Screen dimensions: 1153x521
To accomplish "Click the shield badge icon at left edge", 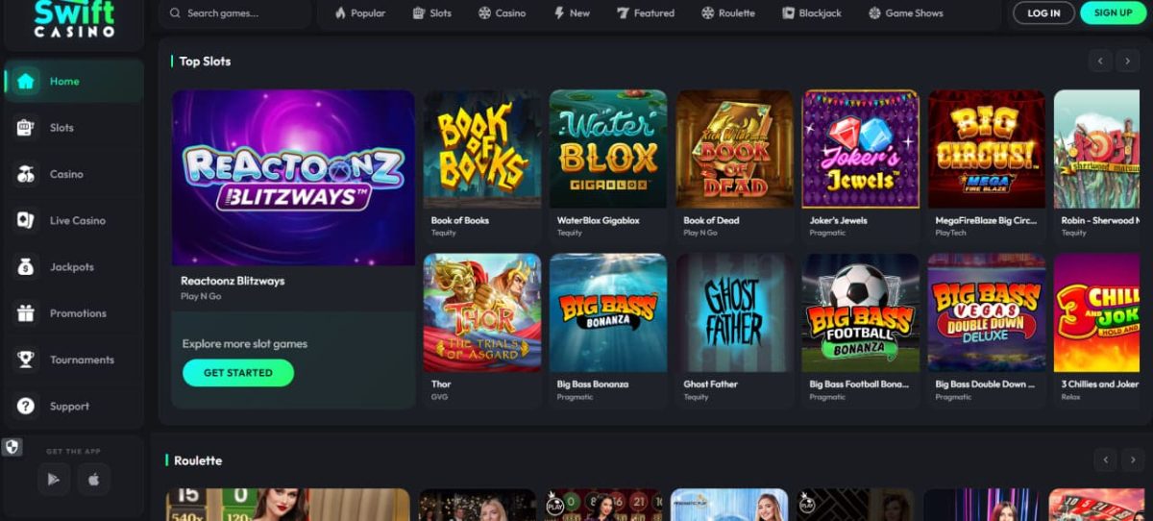I will click(12, 447).
